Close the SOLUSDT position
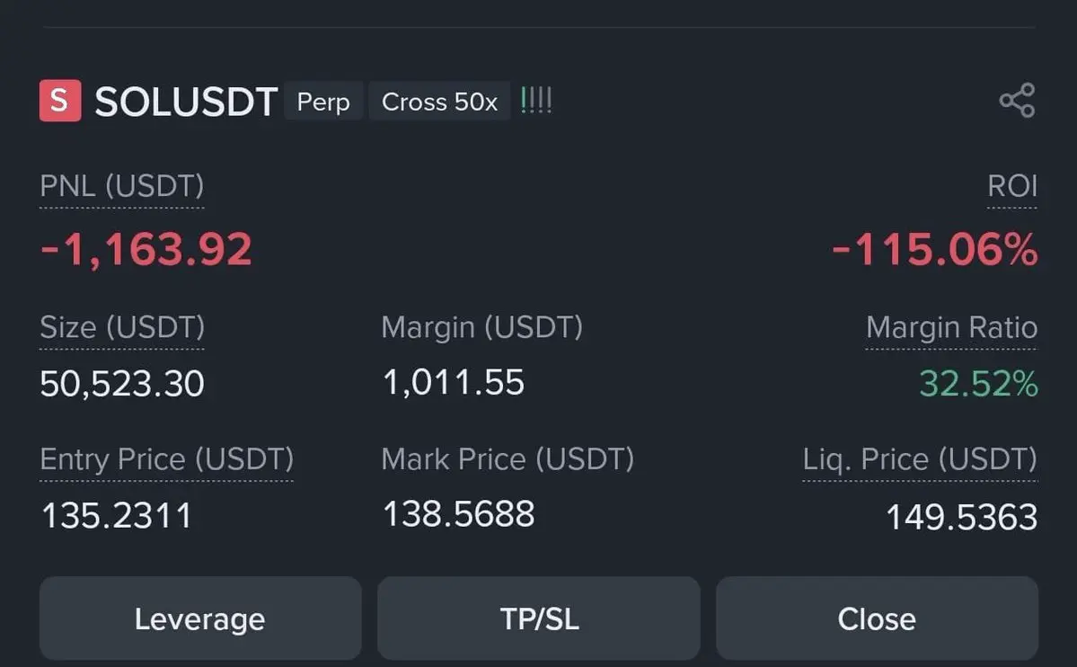 877,618
